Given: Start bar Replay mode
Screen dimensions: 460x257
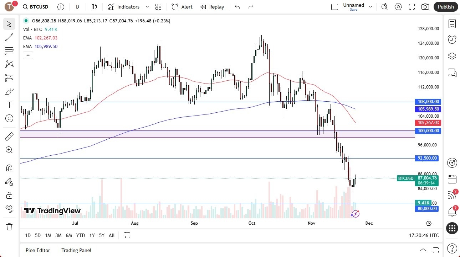Looking at the screenshot, I should tap(212, 6).
